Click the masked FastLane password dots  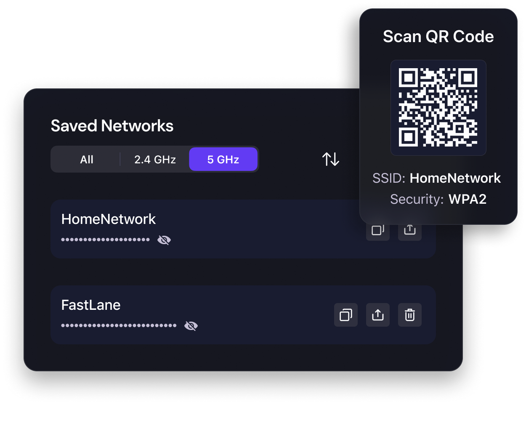119,325
